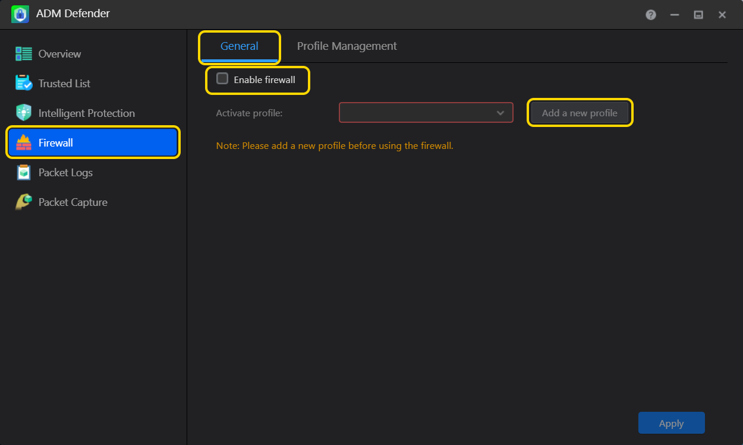Click the ADM Defender app logo

coord(20,14)
